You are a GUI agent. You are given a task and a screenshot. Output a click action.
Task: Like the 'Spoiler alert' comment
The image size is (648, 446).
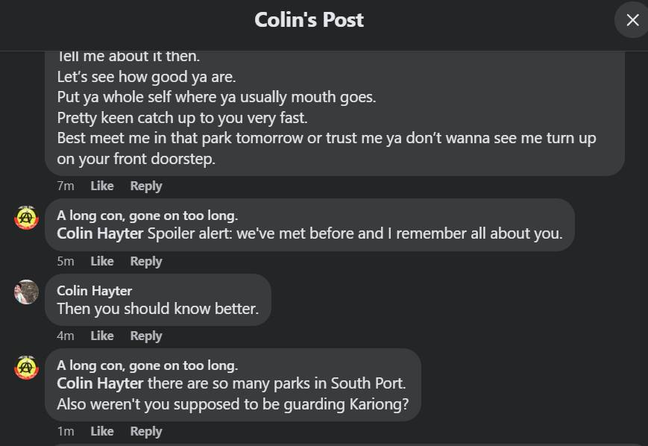tap(102, 261)
